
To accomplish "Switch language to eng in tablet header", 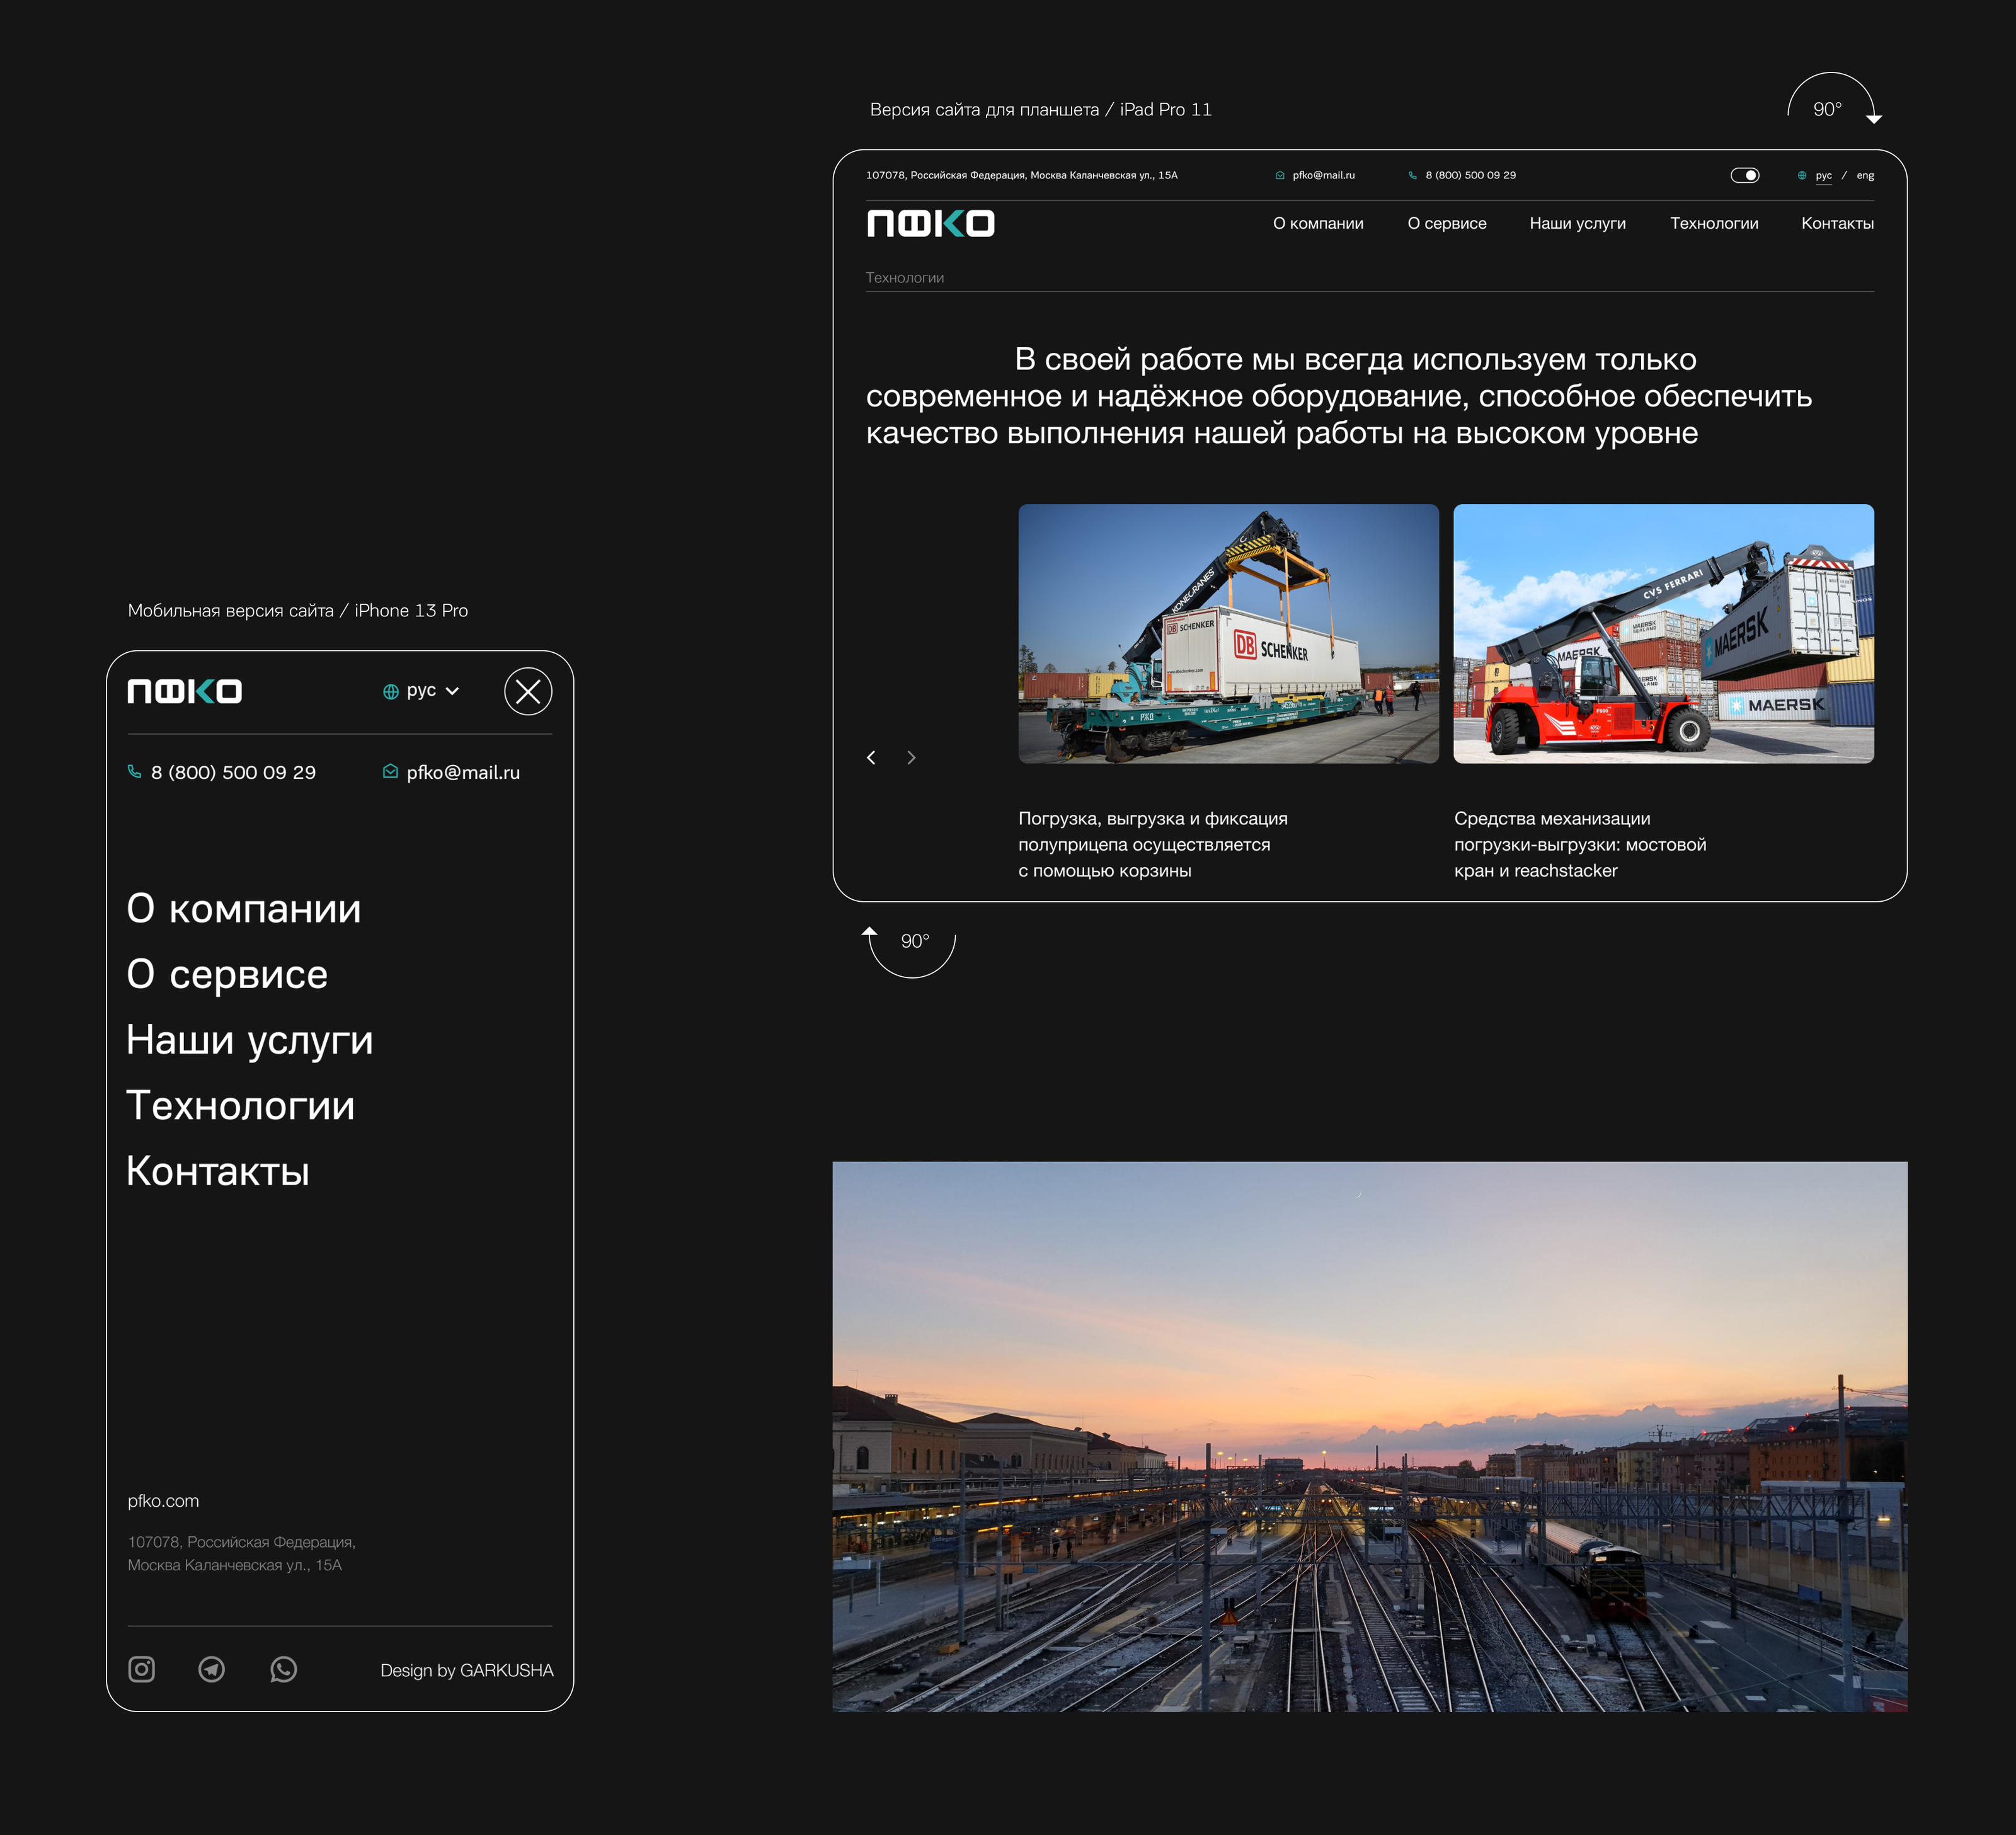I will [x=1865, y=175].
